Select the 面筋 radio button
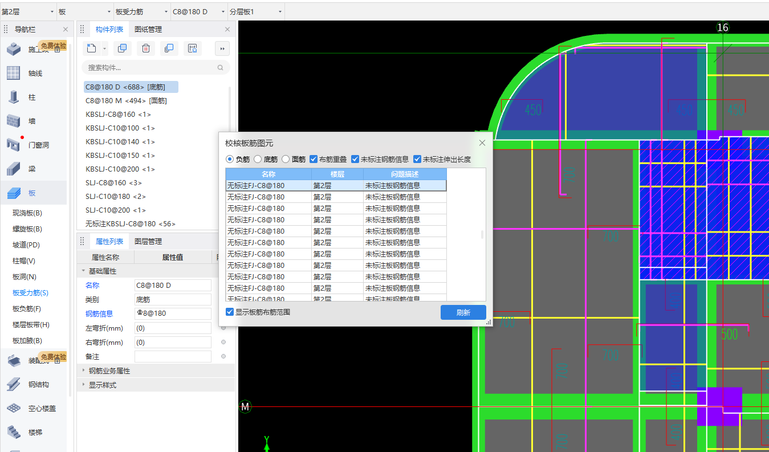The width and height of the screenshot is (769, 452). (286, 159)
